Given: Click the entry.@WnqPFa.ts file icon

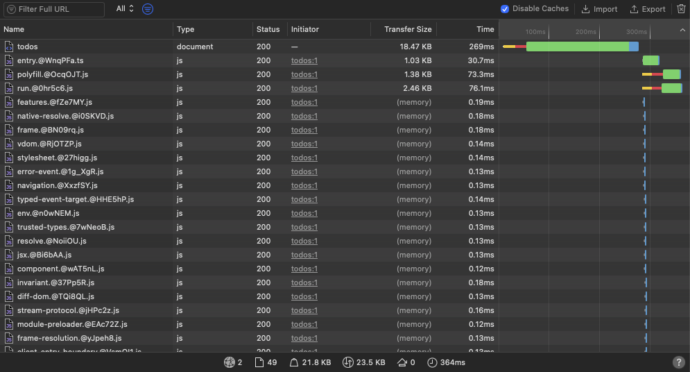Looking at the screenshot, I should [9, 61].
